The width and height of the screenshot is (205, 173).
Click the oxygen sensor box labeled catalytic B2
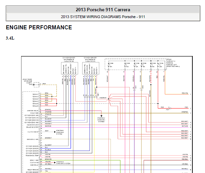click(70, 68)
